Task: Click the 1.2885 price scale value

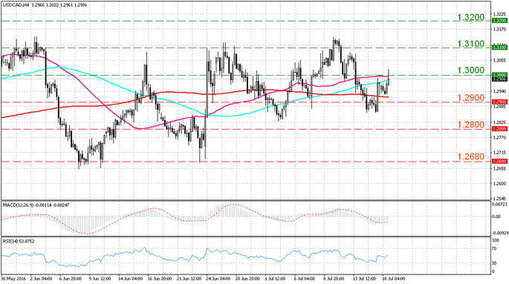Action: point(499,107)
